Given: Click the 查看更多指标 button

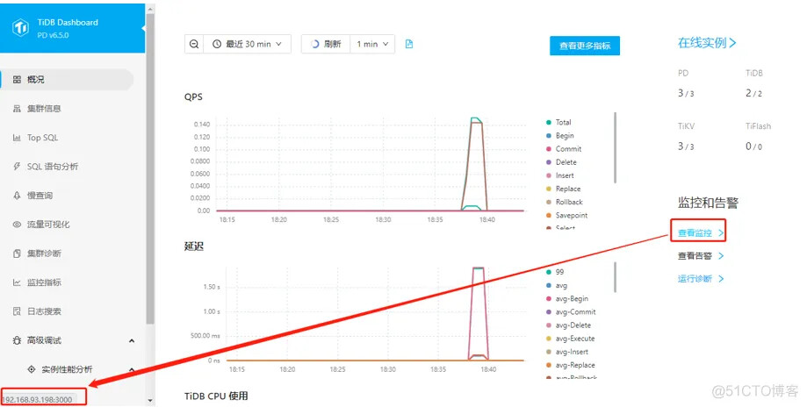Looking at the screenshot, I should [585, 46].
